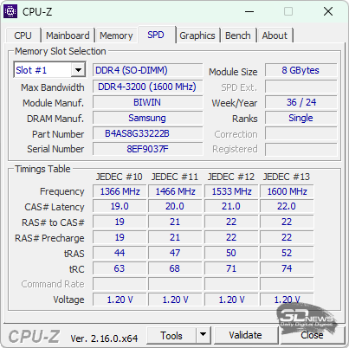Click serial number 8EF9037F
349x348 pixels.
pos(147,149)
